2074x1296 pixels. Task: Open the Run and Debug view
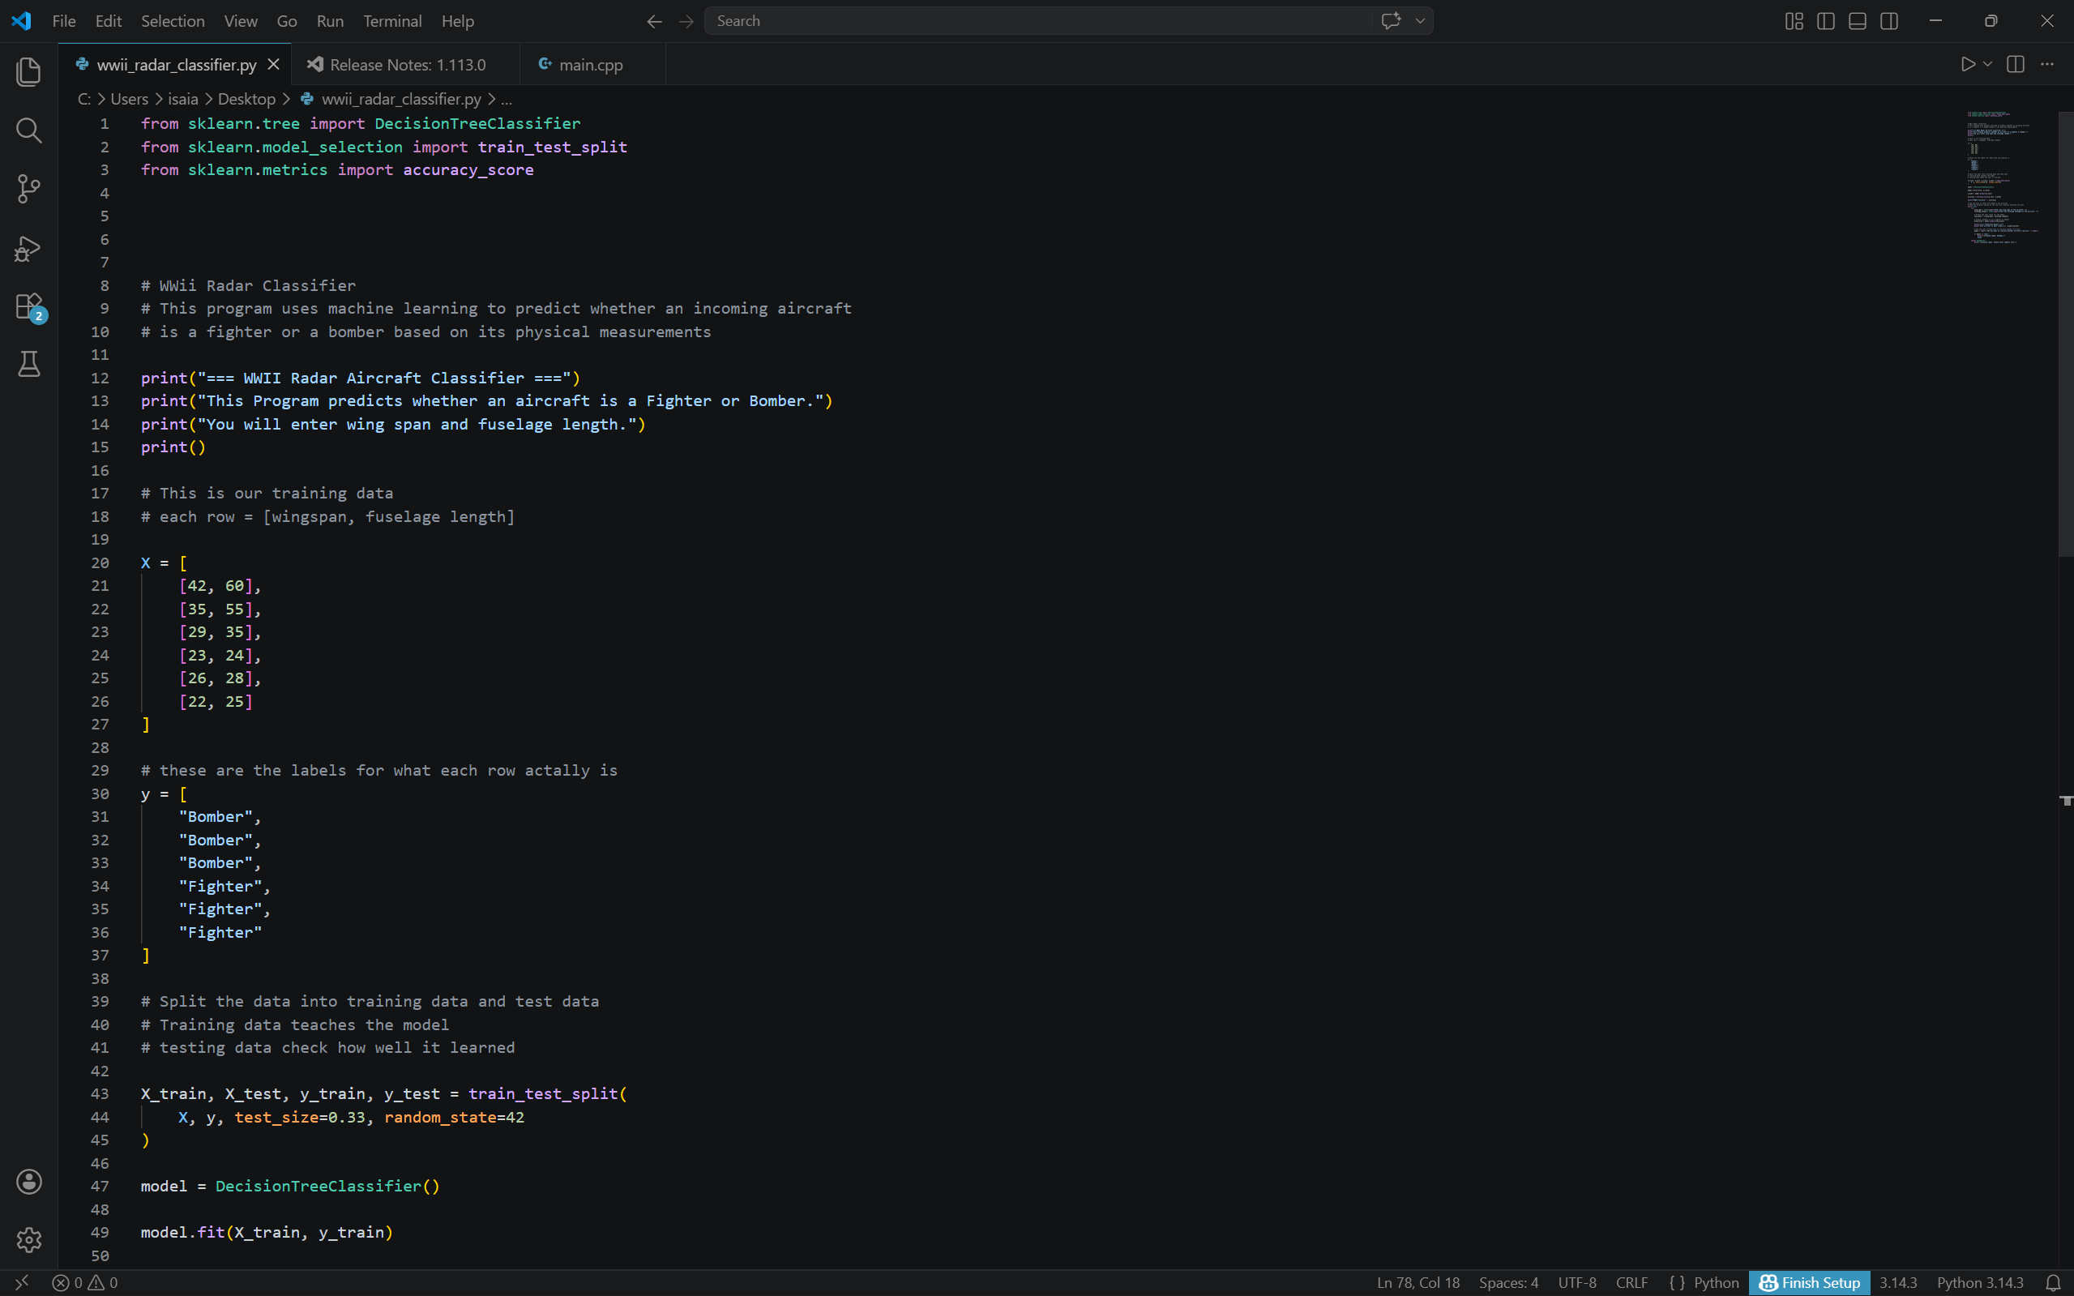28,248
